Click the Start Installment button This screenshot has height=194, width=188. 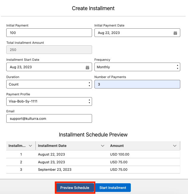[x=113, y=188]
